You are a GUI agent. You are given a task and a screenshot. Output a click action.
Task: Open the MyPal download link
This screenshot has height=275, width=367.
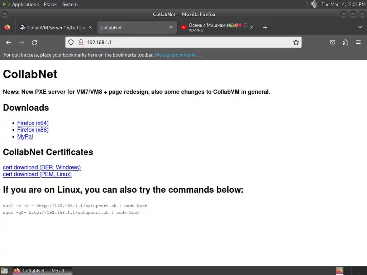[x=25, y=136]
